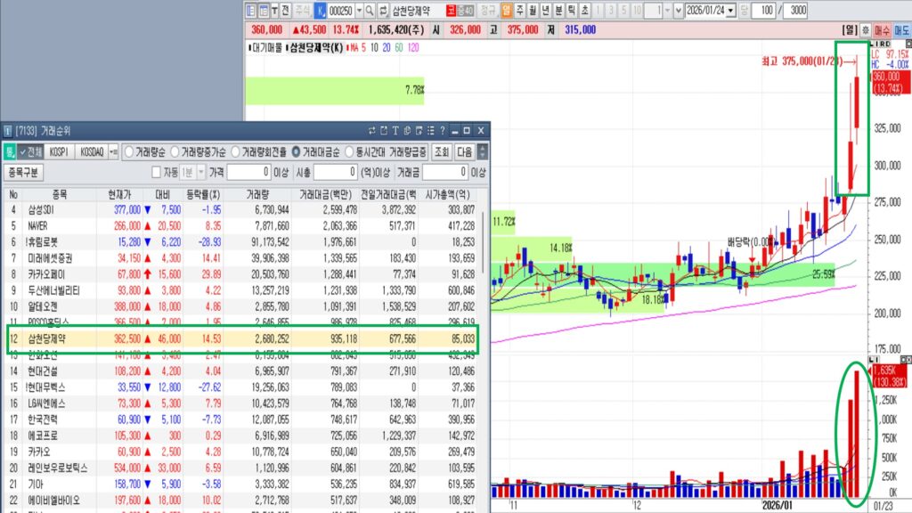
Task: Click the first layout icon in chart toolbar
Action: [250, 11]
